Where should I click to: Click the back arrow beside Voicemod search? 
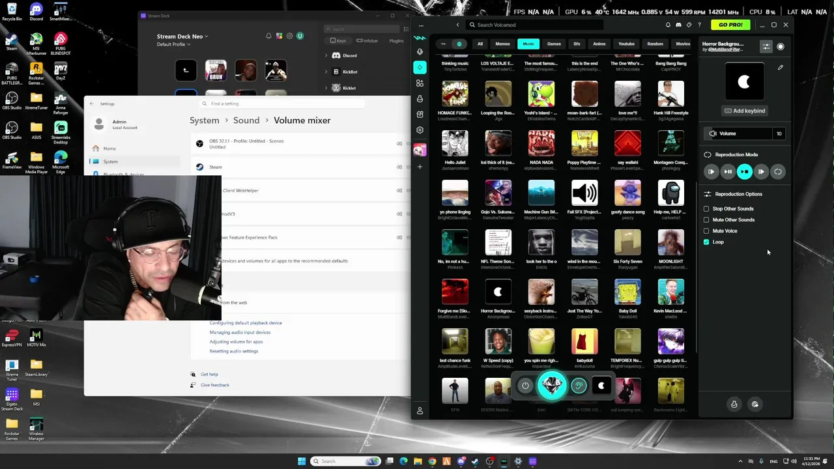457,25
